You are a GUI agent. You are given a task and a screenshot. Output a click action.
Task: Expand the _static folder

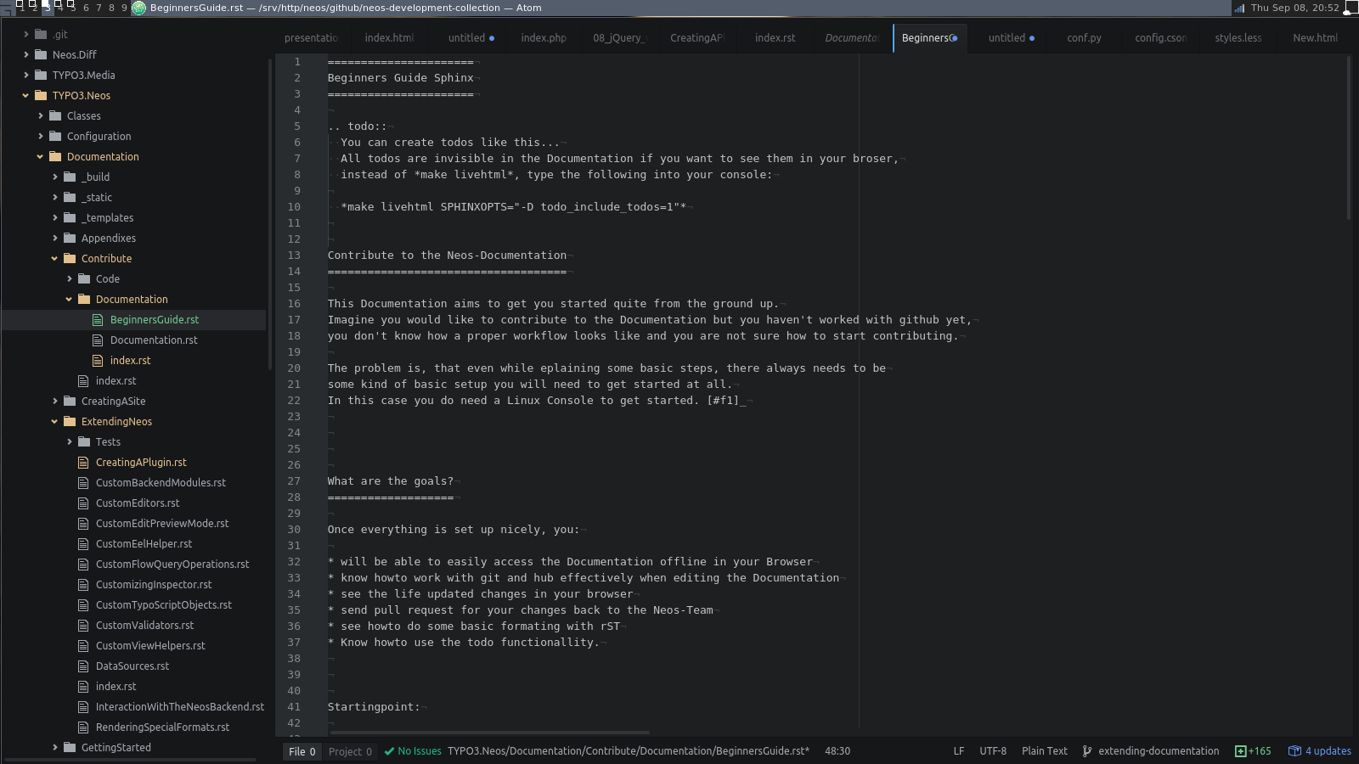(x=55, y=197)
